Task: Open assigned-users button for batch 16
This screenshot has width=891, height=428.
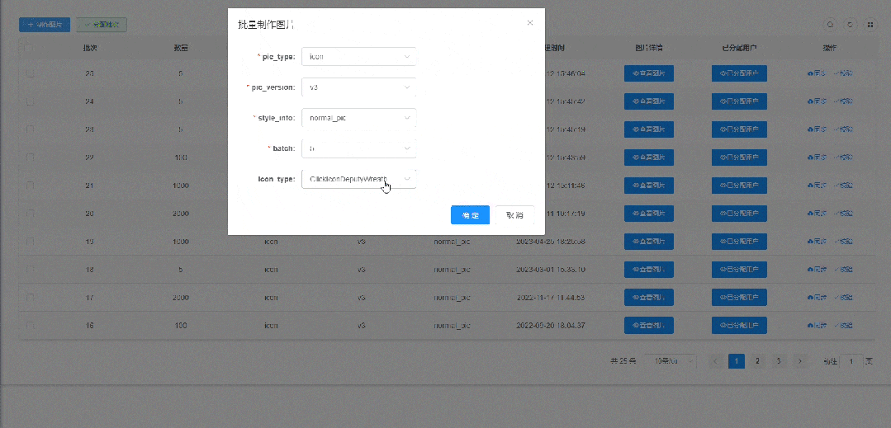Action: [739, 325]
